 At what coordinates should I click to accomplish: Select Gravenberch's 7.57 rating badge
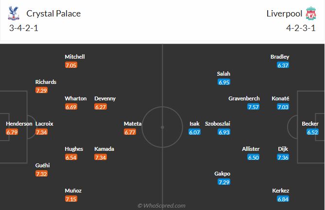[x=253, y=107]
